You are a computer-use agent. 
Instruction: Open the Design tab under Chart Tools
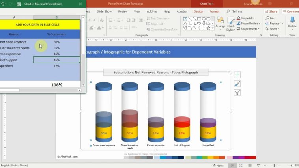point(198,11)
